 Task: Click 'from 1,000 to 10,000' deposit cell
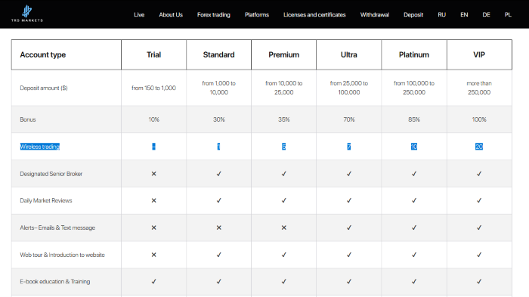click(218, 88)
